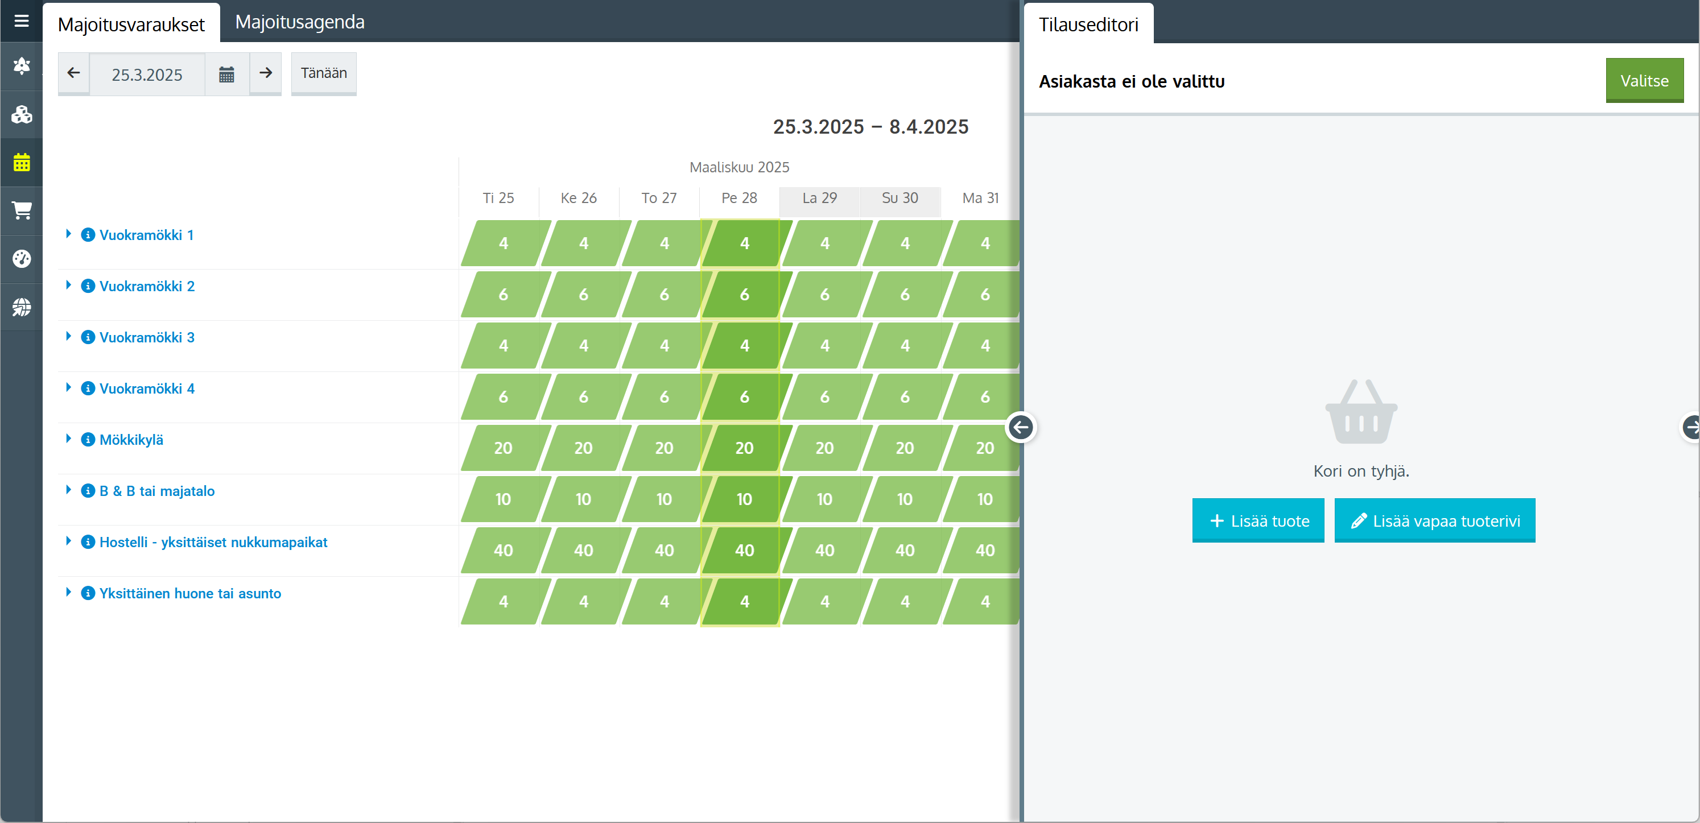Expand the Hostelli yksittäiset nukkumapaikat row
This screenshot has height=823, width=1700.
[68, 541]
